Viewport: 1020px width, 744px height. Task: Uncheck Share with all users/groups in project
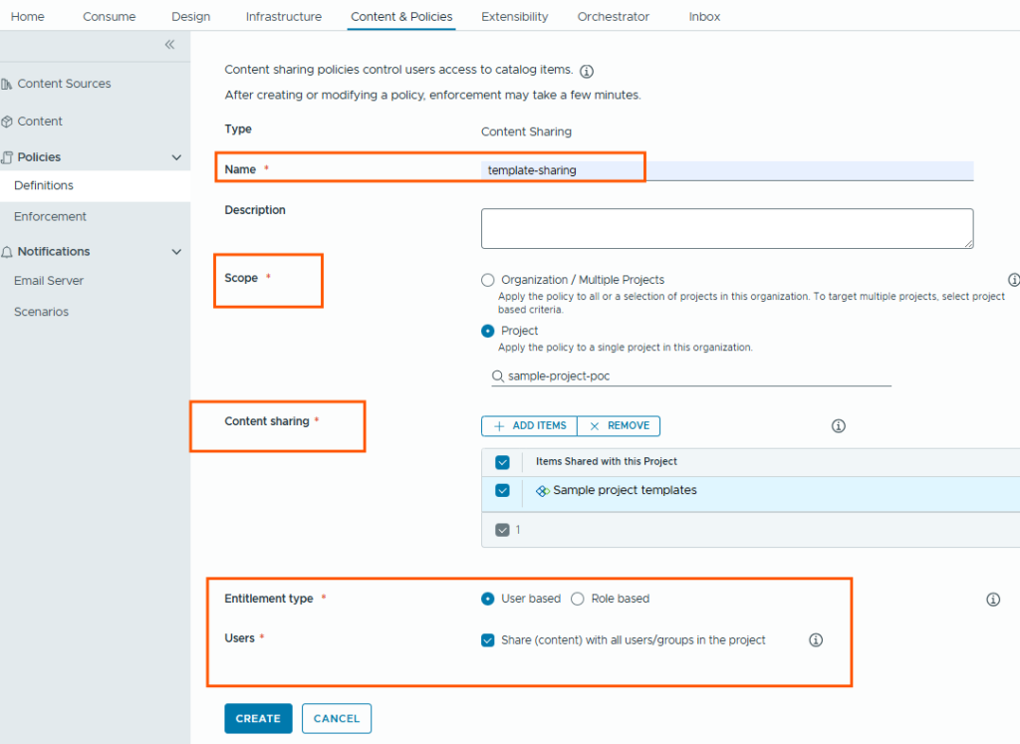(x=488, y=640)
